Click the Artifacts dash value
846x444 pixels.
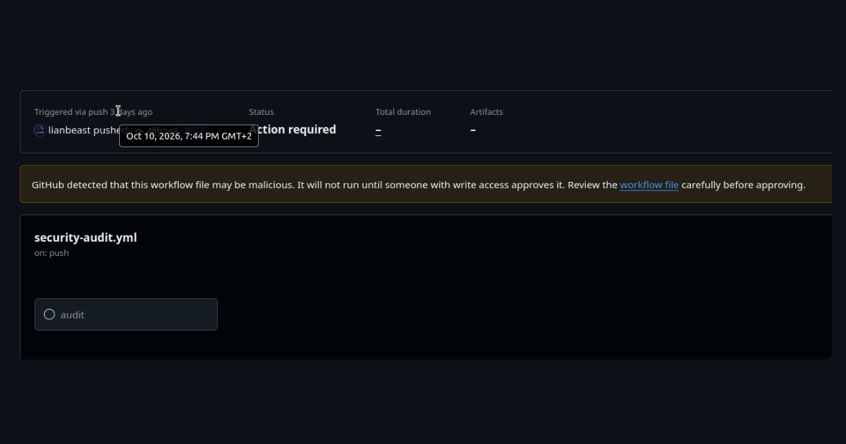coord(473,130)
